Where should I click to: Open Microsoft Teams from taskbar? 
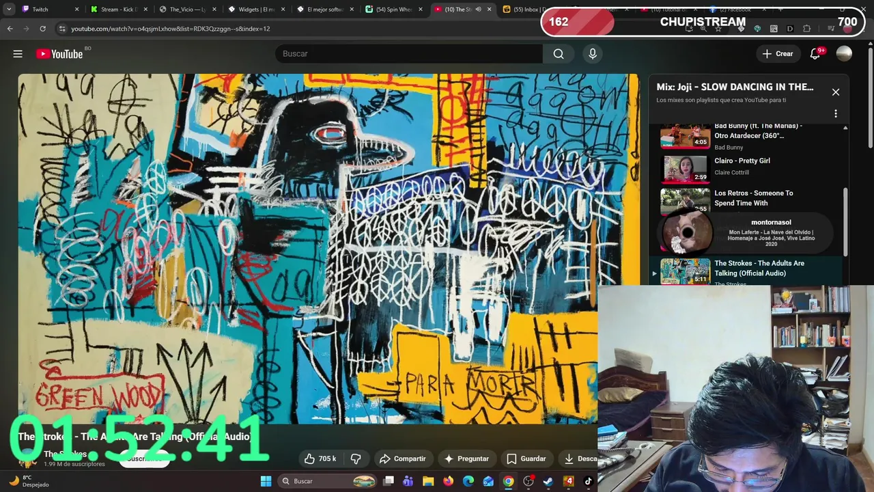[408, 481]
